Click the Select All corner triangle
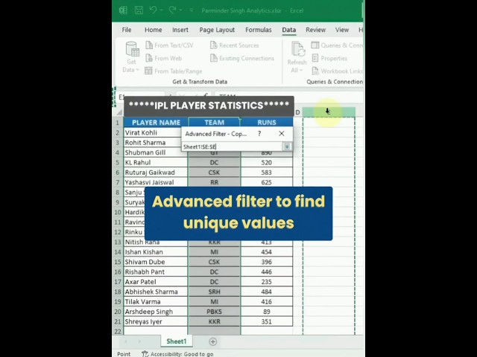 [119, 112]
